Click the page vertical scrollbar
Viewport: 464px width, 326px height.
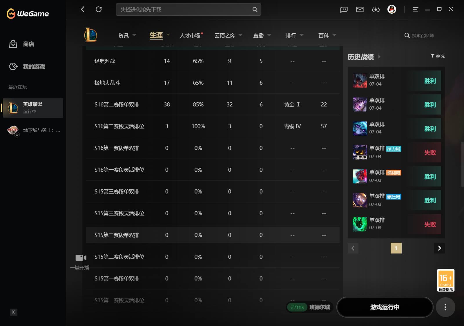(462, 164)
